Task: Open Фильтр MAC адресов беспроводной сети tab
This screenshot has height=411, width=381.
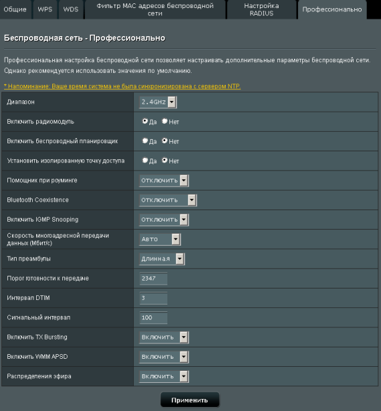Action: pos(155,9)
